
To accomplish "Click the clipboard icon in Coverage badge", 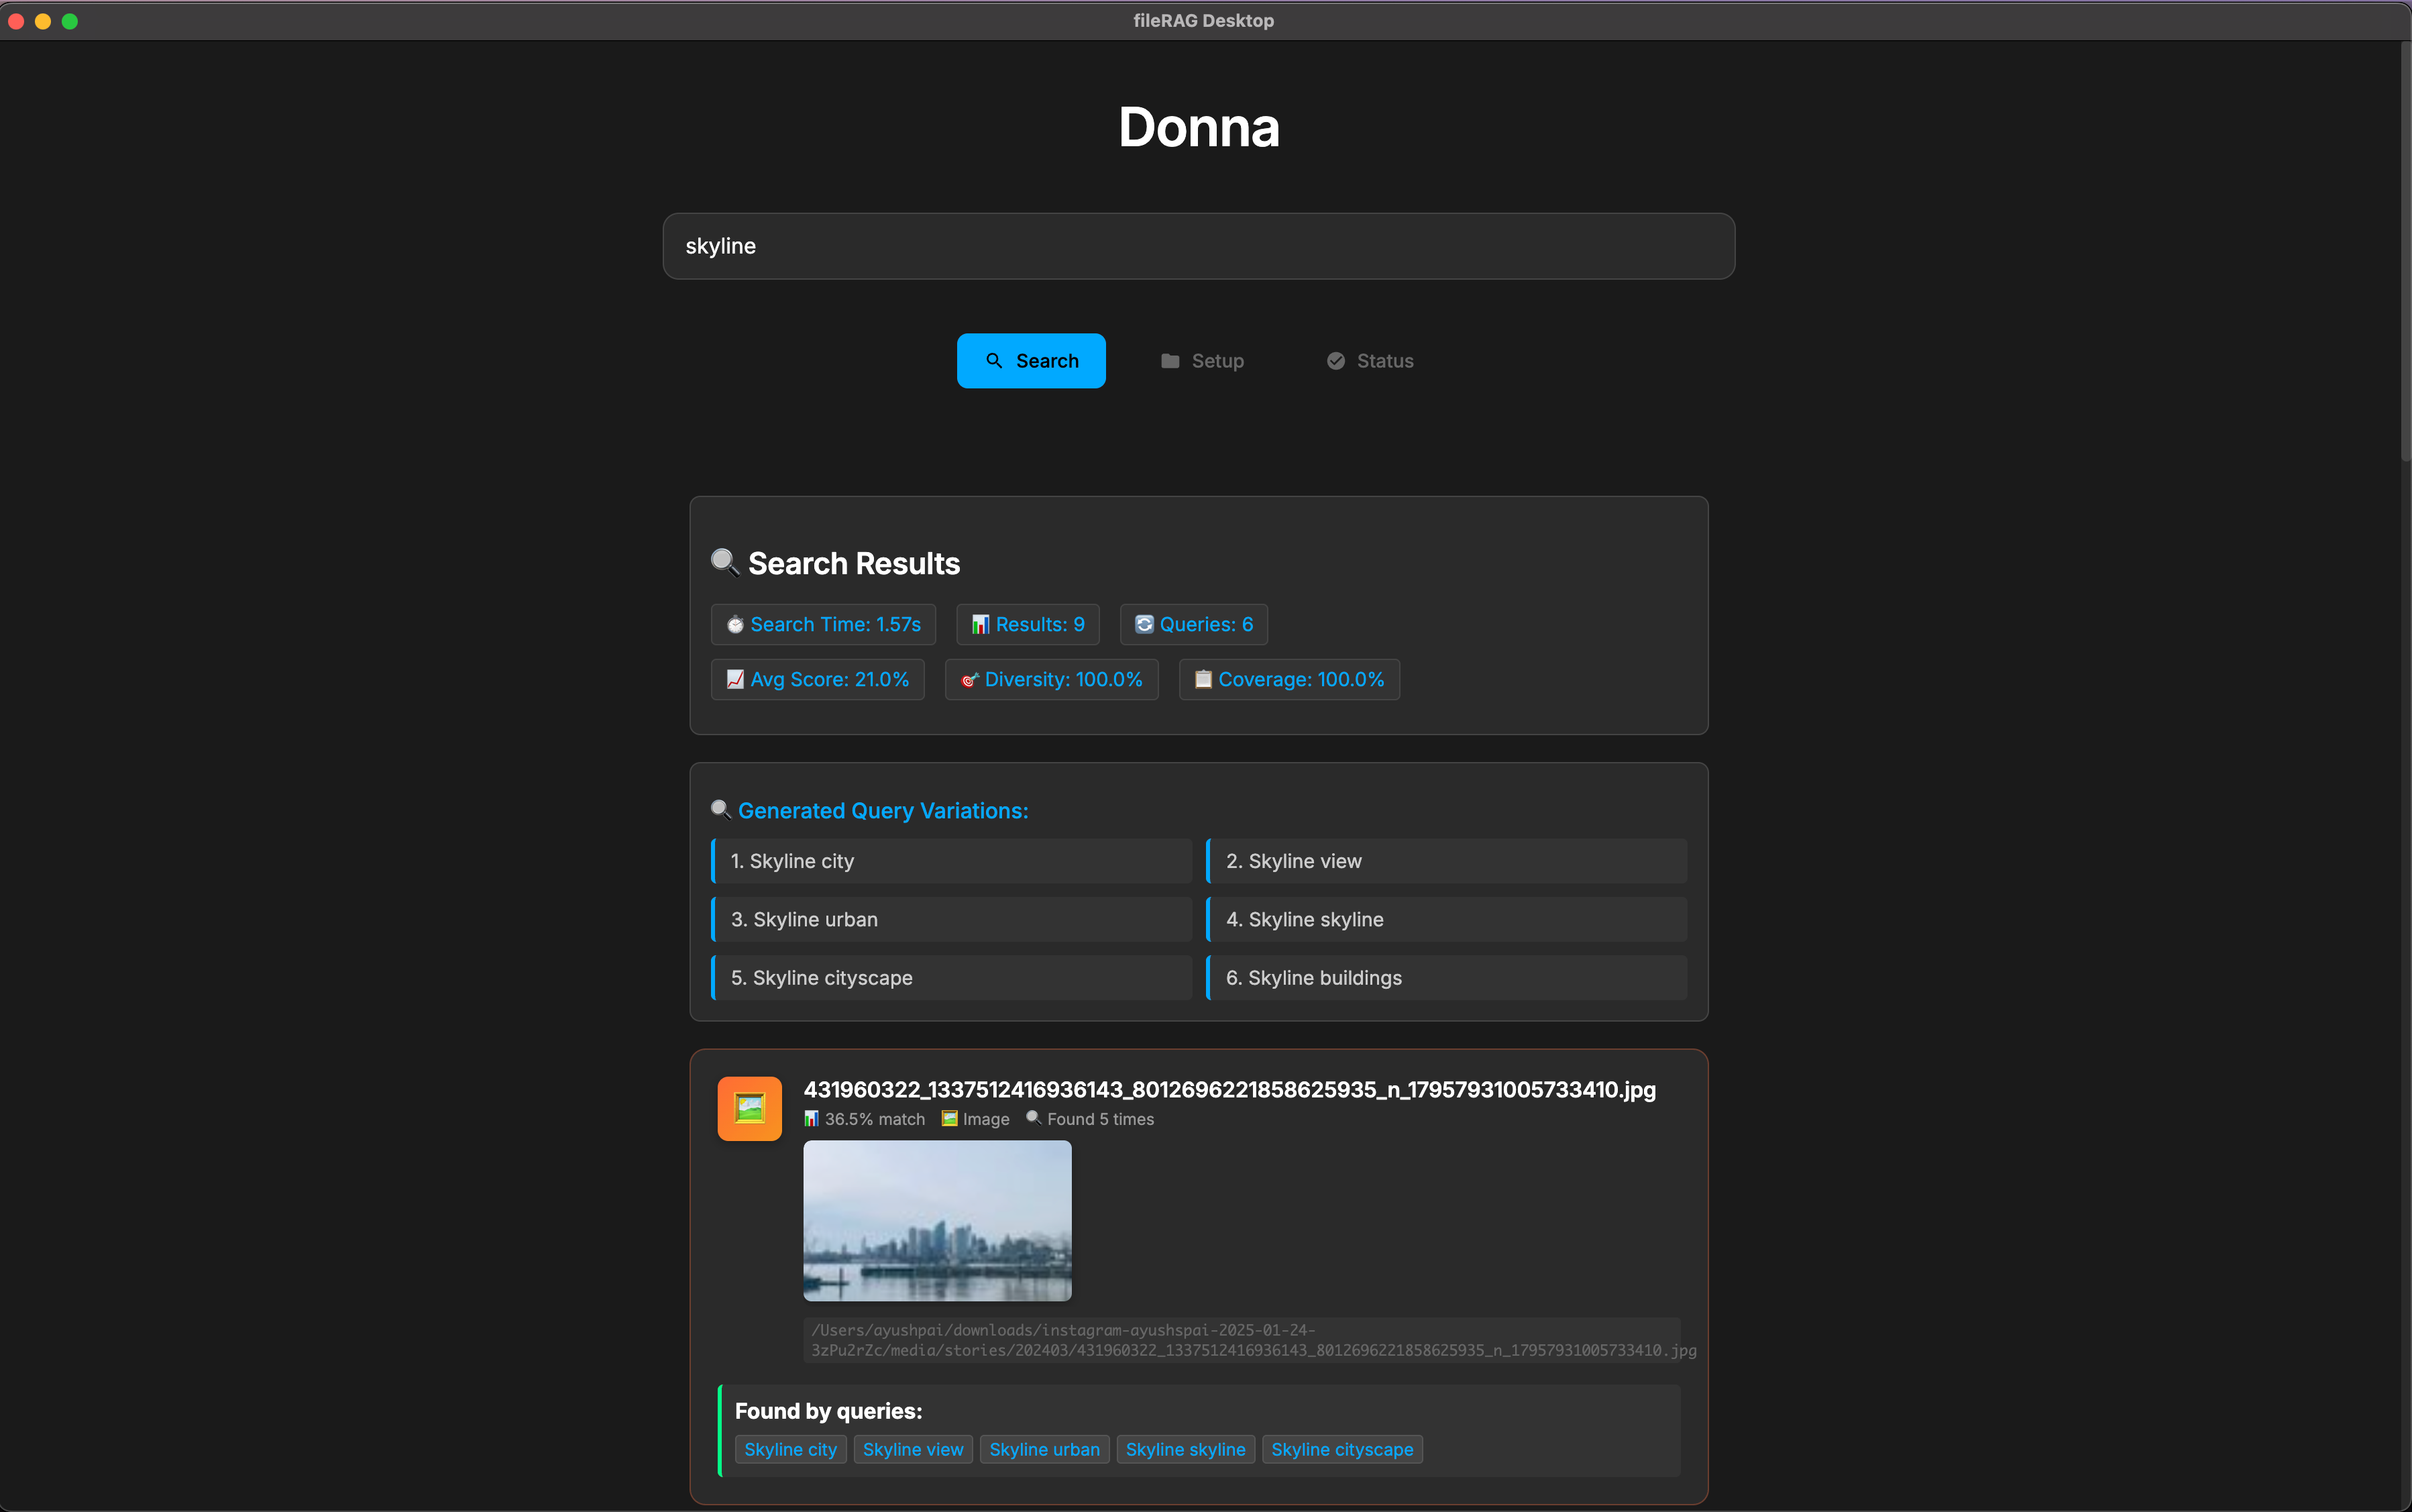I will [x=1203, y=680].
